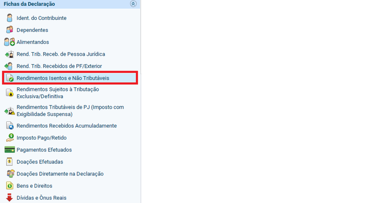
Task: Open Rend. Trib. Receb. de Pessoa Jurídica
Action: point(61,54)
